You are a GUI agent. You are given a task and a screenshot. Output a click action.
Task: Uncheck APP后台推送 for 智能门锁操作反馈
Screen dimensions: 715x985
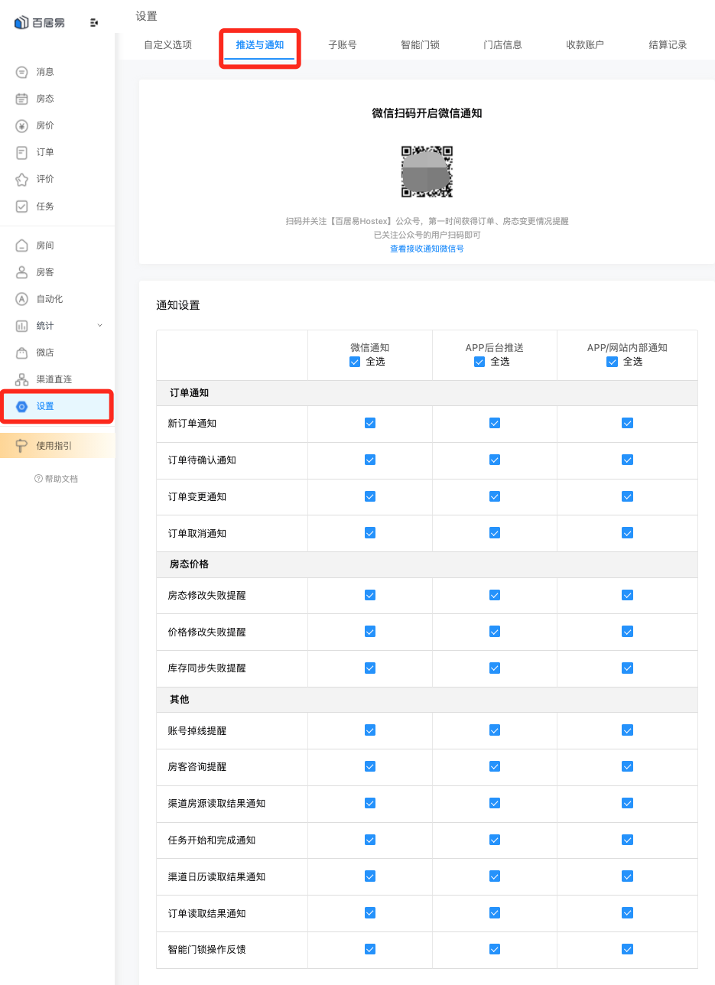(x=495, y=949)
